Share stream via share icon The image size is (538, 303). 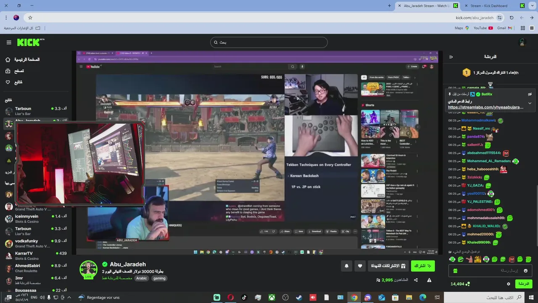pos(416,280)
